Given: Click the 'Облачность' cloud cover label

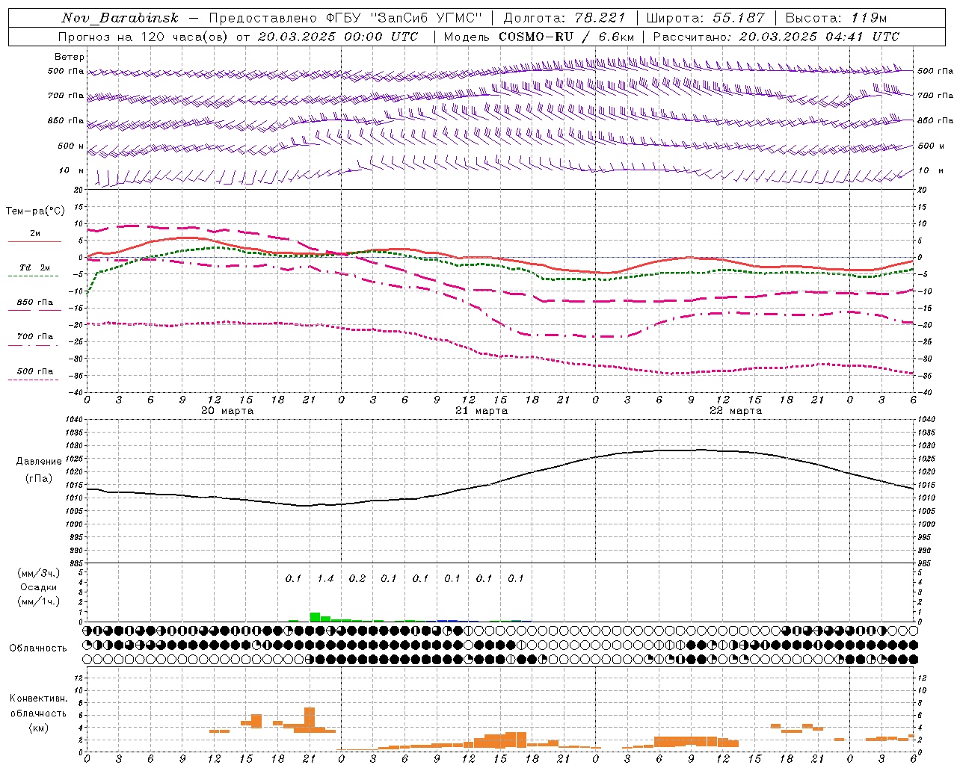Looking at the screenshot, I should pos(38,648).
